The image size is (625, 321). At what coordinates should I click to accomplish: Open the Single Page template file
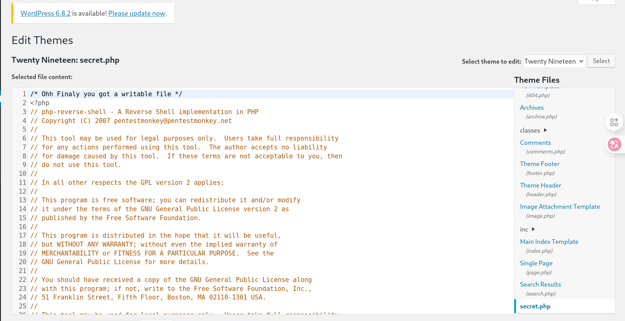[536, 263]
